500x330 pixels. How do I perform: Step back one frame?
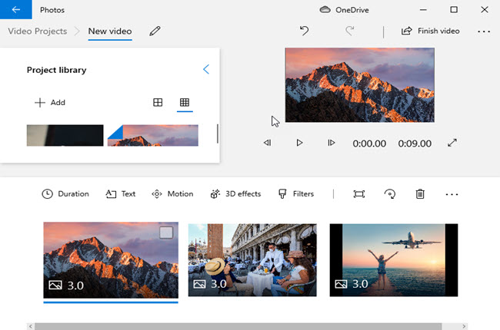(267, 143)
